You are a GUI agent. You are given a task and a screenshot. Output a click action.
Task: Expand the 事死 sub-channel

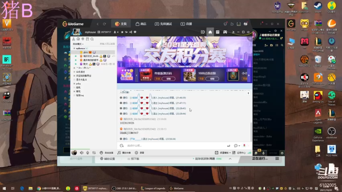tap(74, 91)
